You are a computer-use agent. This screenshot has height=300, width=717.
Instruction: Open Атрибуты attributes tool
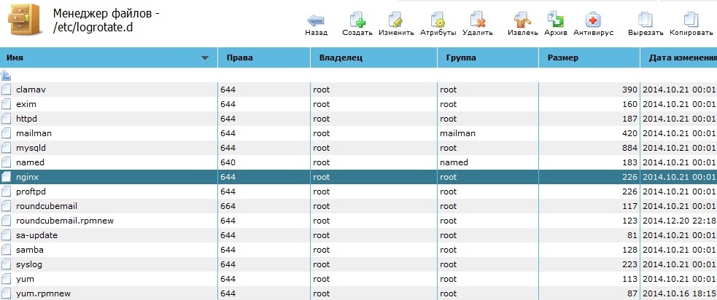tap(438, 20)
